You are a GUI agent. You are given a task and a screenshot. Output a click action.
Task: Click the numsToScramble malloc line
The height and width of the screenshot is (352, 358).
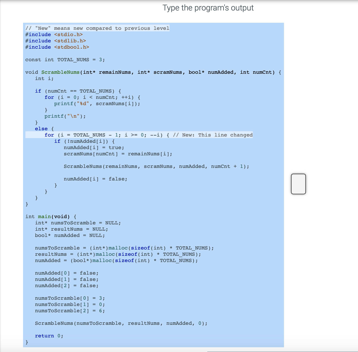coord(124,248)
